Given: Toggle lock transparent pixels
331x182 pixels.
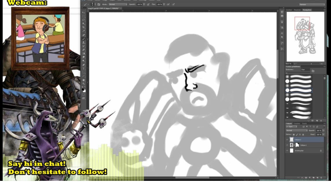Looking at the screenshot, I should [294, 135].
